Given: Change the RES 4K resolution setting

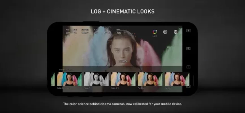Looking at the screenshot, I should click(68, 32).
